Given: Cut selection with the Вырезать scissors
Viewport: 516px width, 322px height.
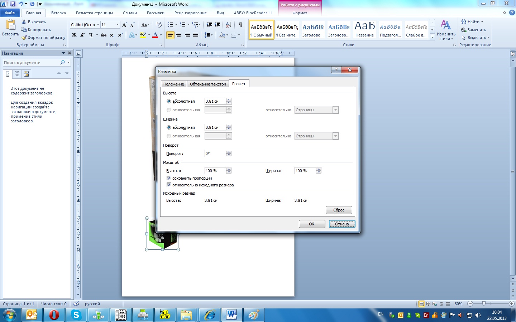Looking at the screenshot, I should 34,22.
